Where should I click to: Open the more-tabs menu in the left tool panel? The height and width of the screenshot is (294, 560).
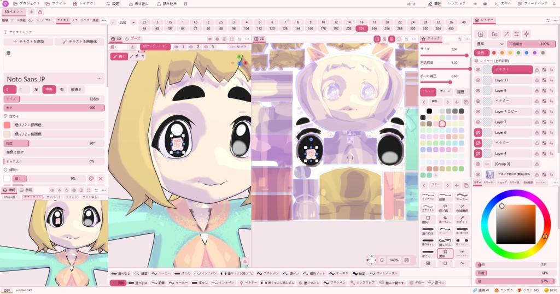point(104,20)
